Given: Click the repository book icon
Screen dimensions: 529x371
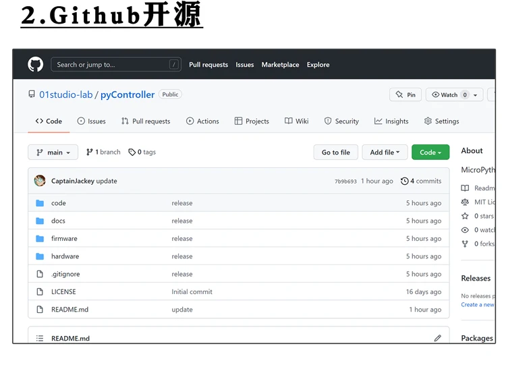Looking at the screenshot, I should 32,94.
